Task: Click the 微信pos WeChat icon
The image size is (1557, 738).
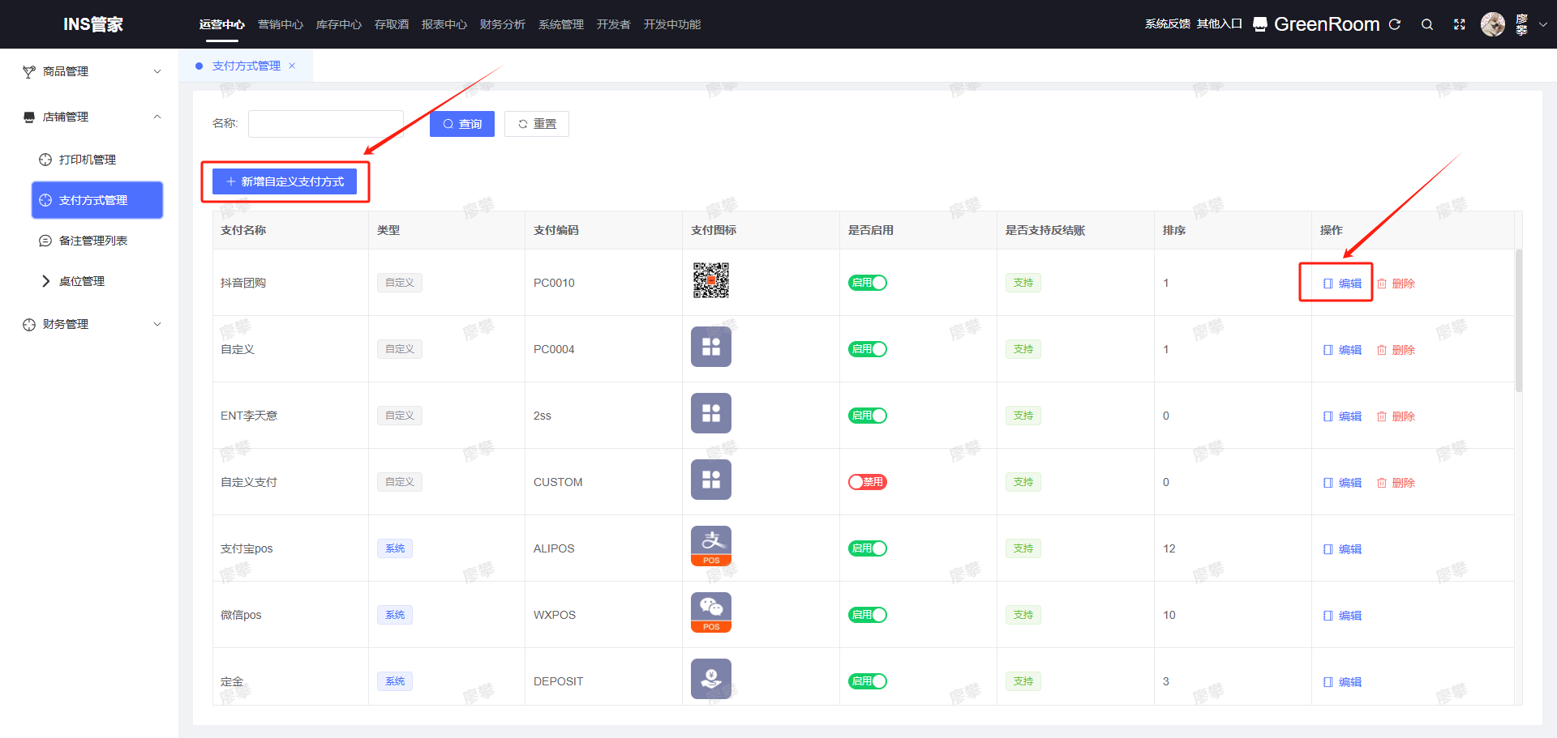Action: (711, 612)
